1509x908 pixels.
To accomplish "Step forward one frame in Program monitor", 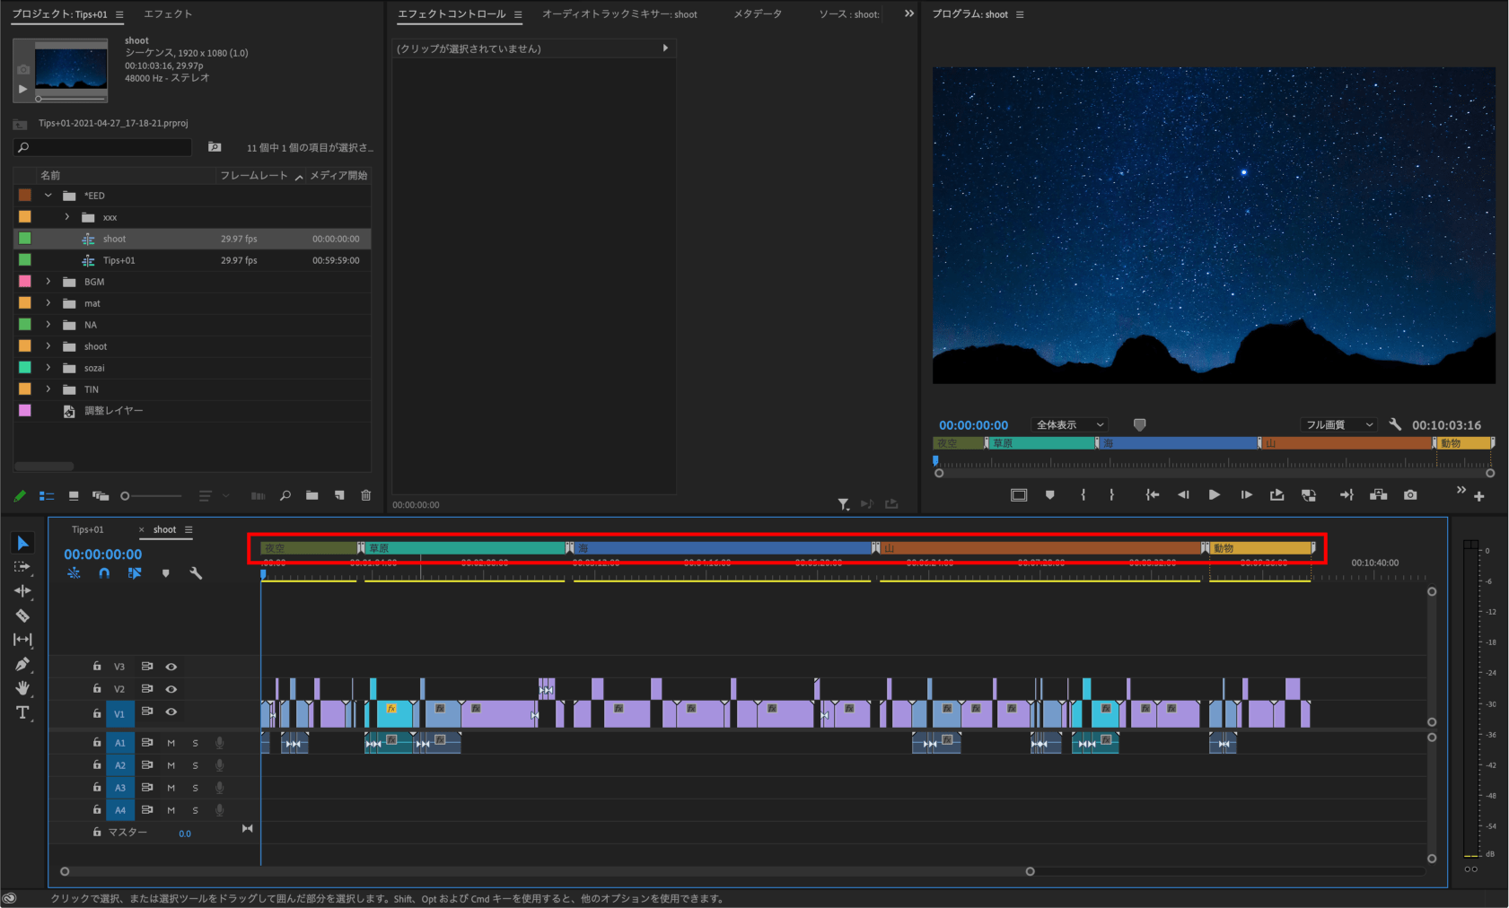I will pos(1246,495).
